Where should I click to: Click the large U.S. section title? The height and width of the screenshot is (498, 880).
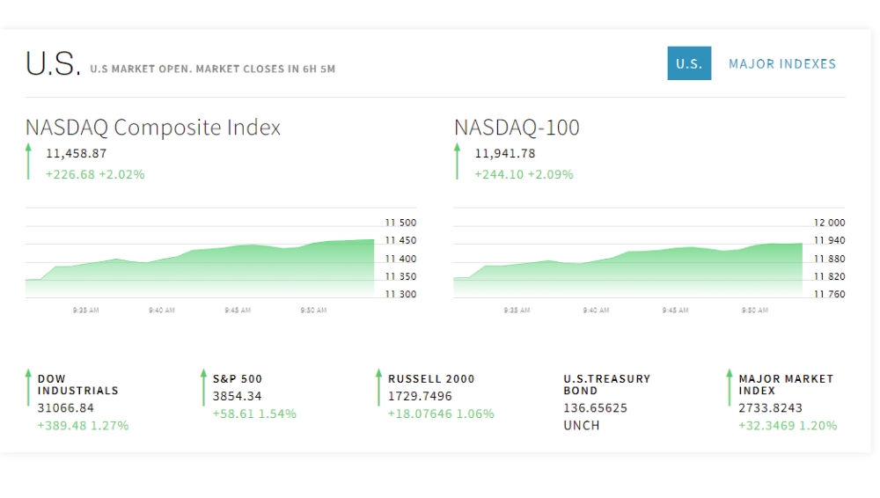point(54,63)
